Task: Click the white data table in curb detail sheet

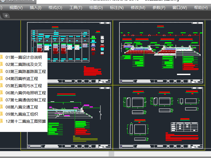Action: pyautogui.click(x=184, y=127)
